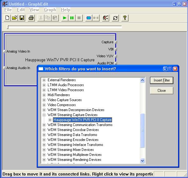Expand Video Compressors category
Image resolution: width=188 pixels, height=178 pixels.
click(44, 105)
